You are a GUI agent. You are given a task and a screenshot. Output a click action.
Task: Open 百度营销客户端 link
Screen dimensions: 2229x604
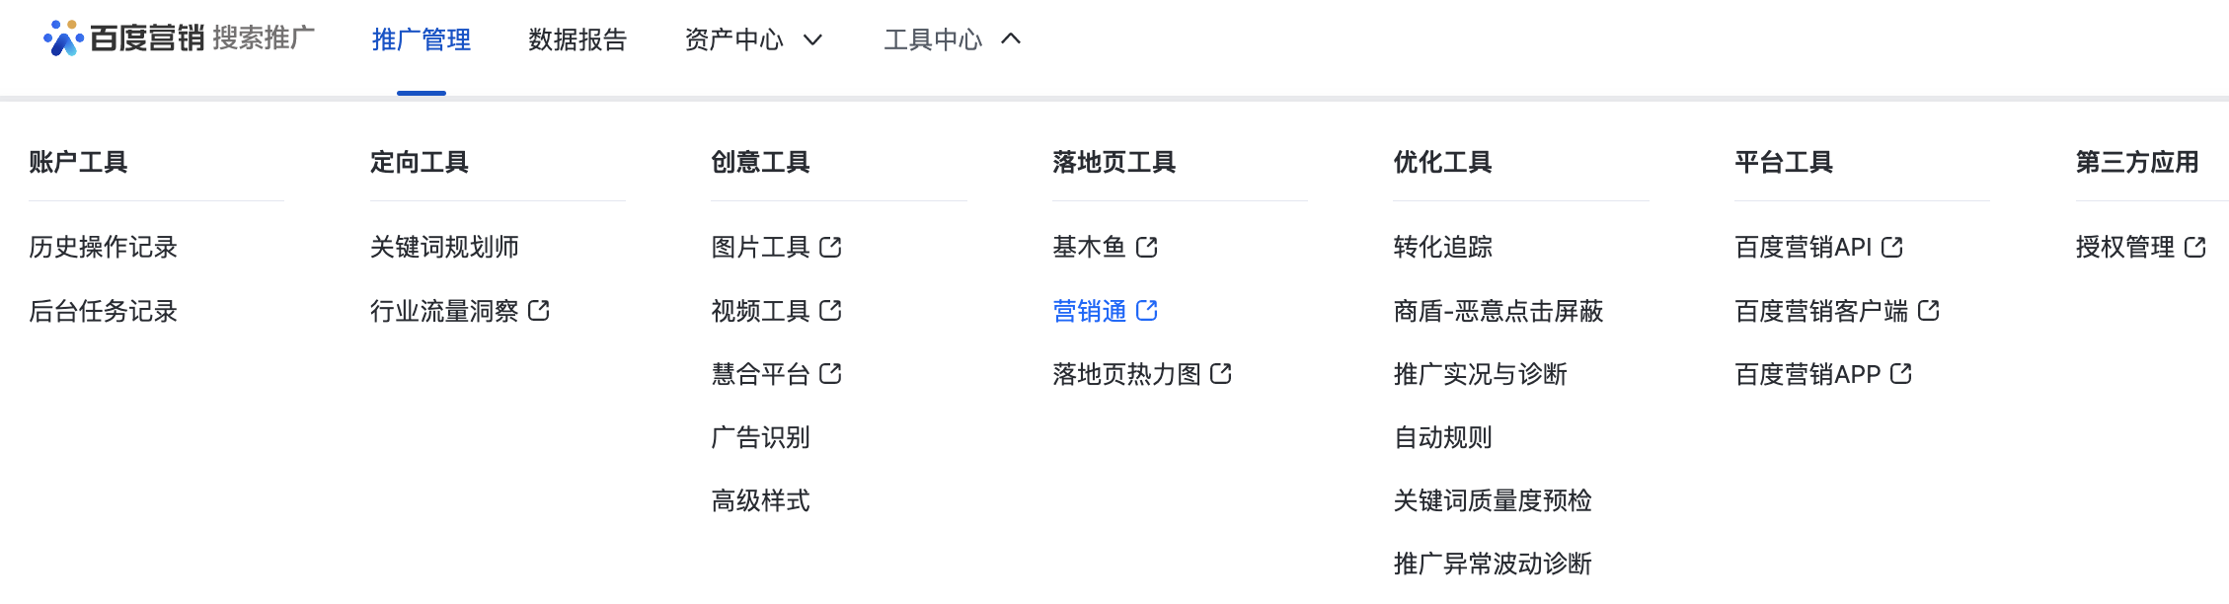(x=1821, y=311)
